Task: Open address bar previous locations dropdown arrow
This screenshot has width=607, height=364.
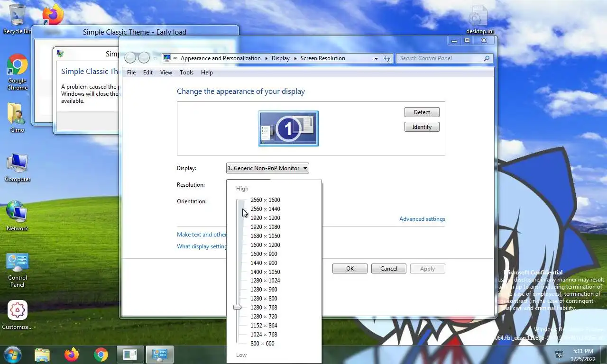Action: tap(376, 58)
